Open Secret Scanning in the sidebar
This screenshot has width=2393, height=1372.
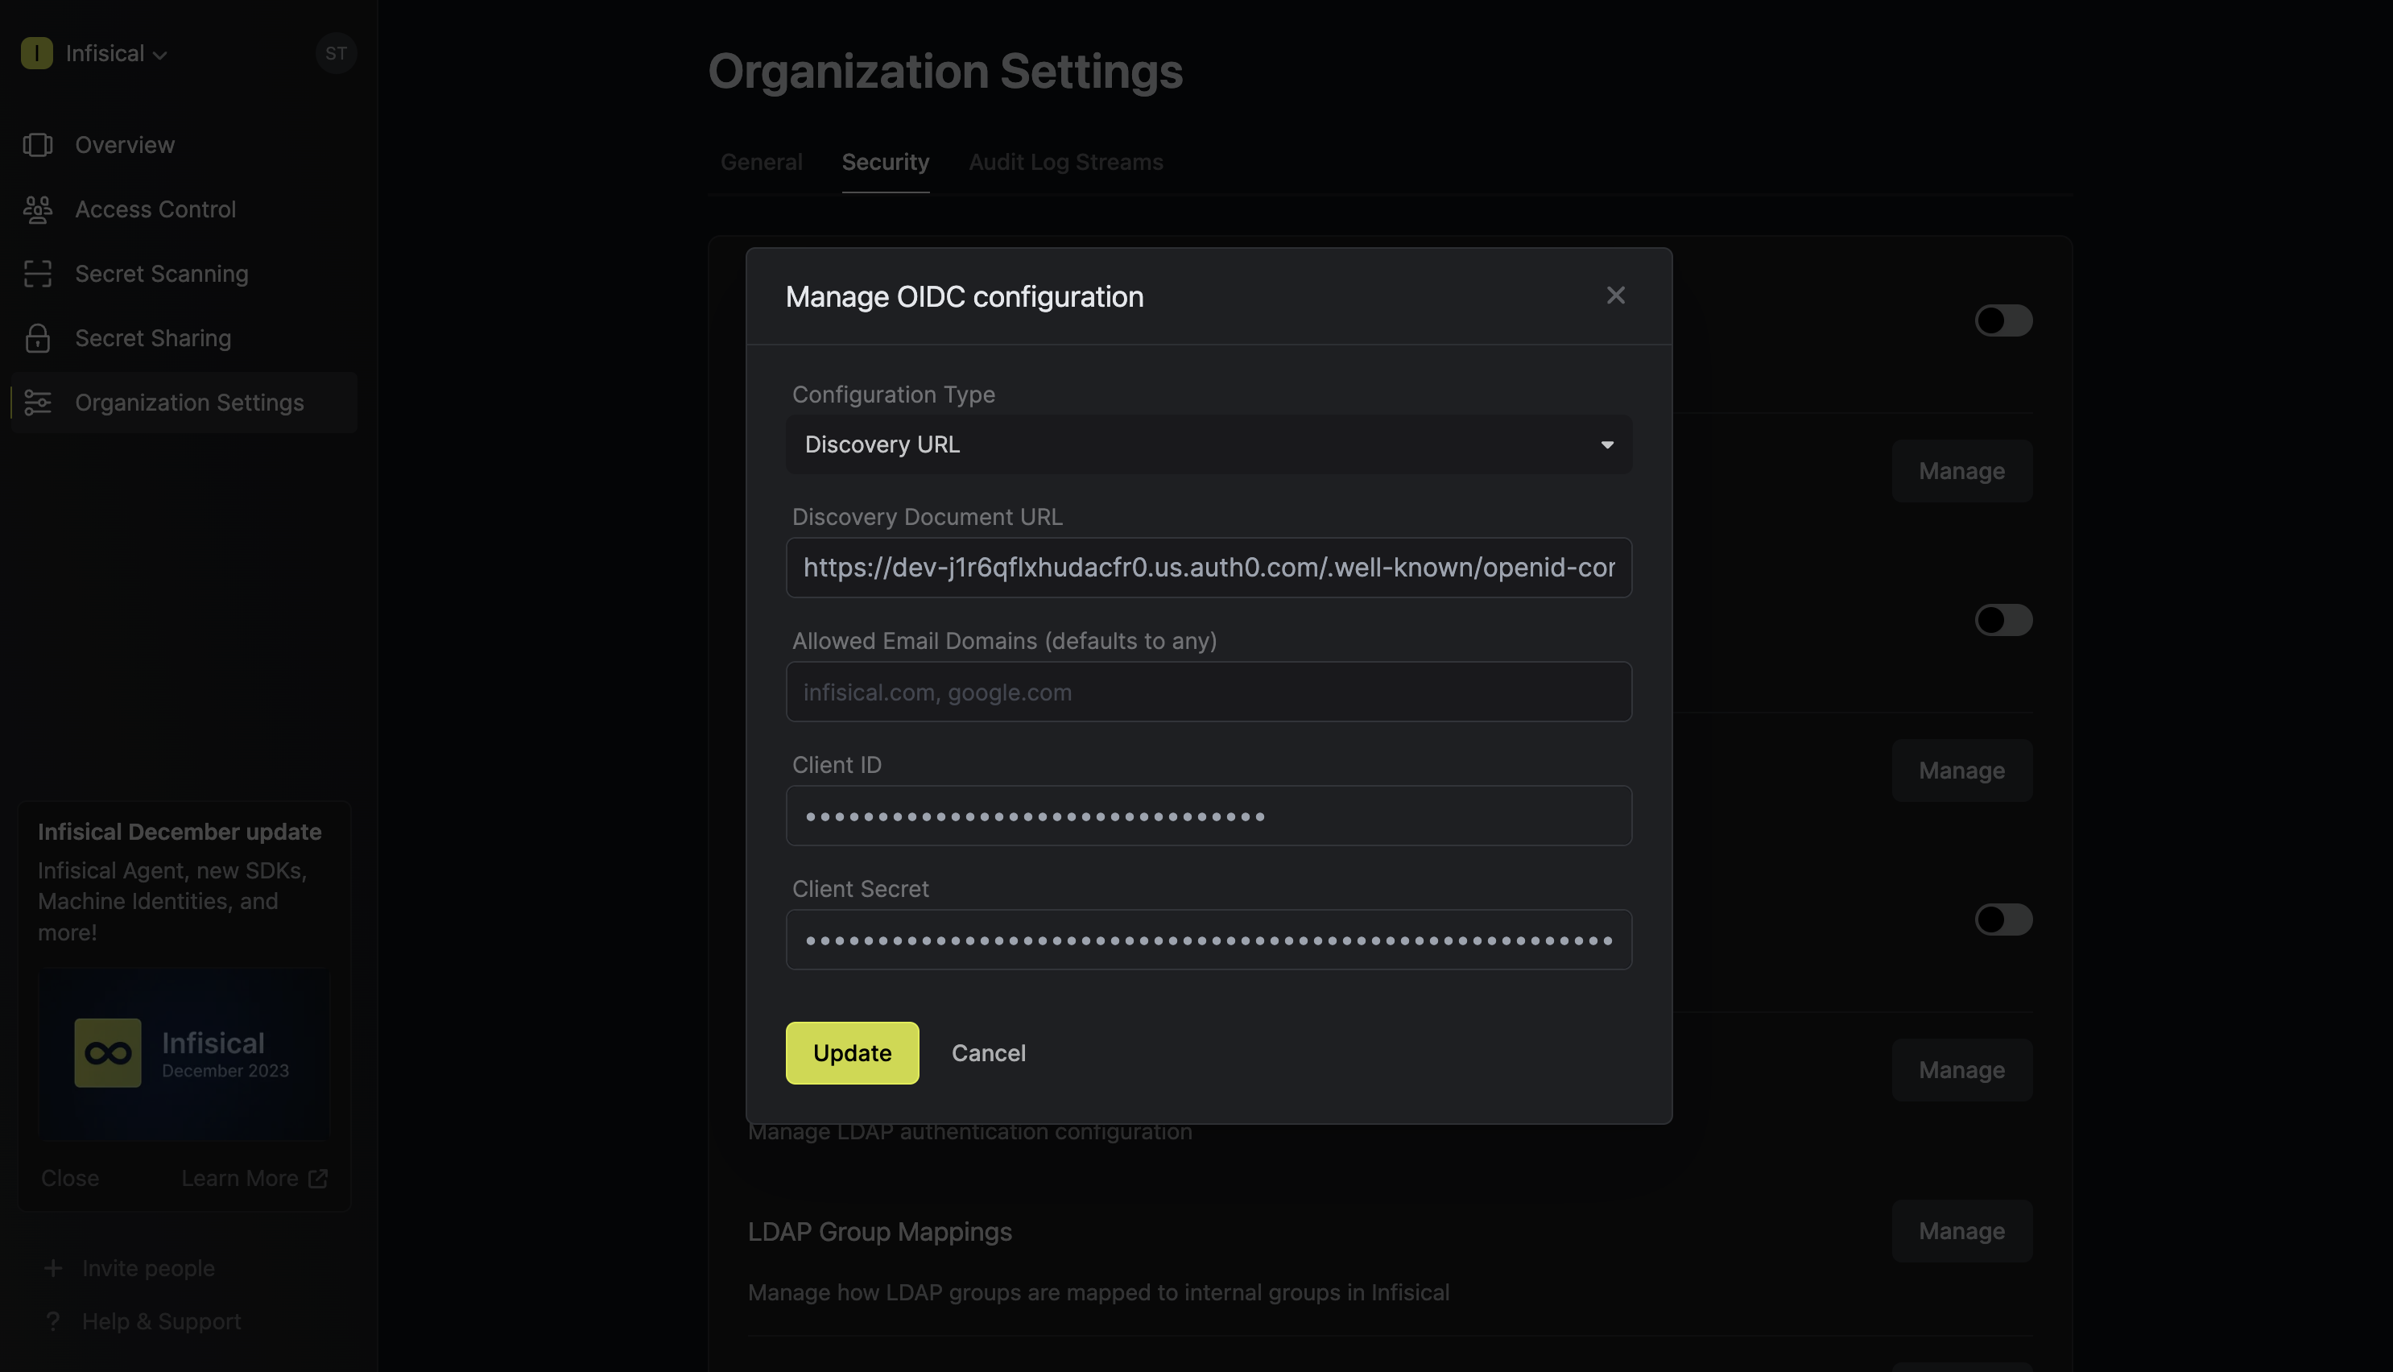[x=184, y=273]
